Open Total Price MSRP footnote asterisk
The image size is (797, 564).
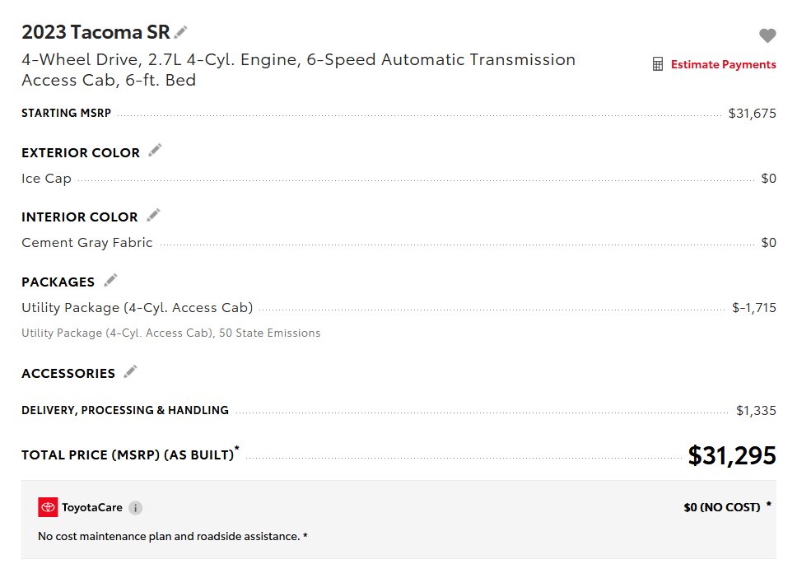[237, 449]
